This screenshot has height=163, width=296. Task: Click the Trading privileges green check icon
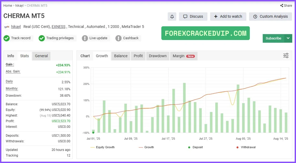pyautogui.click(x=42, y=38)
